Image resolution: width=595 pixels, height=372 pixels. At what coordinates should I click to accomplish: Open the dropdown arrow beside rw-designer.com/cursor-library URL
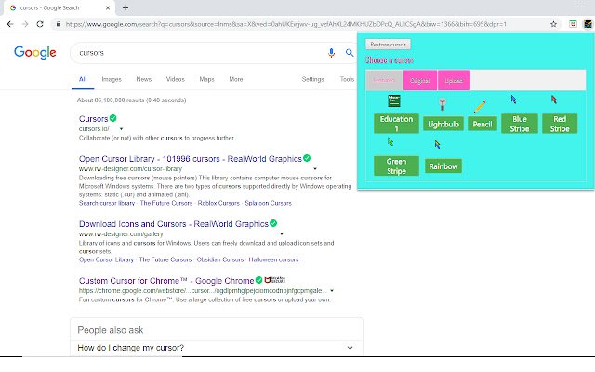pyautogui.click(x=315, y=169)
